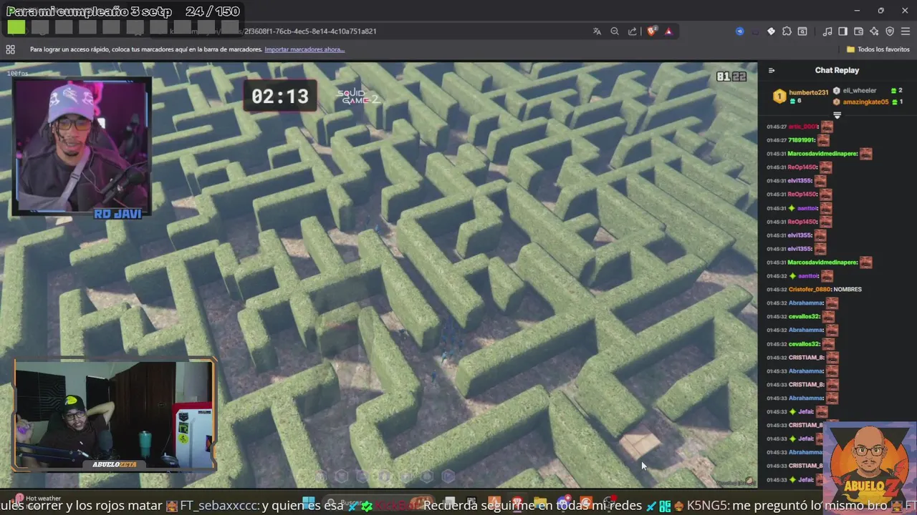Click 'Importar marcadores ahora...' link
Screen dimensions: 917x515
tap(304, 49)
